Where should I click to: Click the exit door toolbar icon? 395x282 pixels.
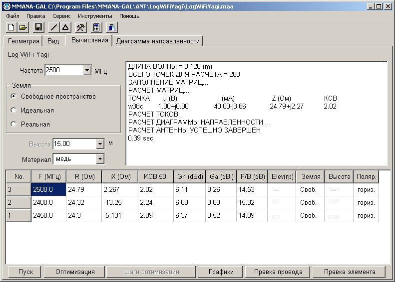click(112, 27)
